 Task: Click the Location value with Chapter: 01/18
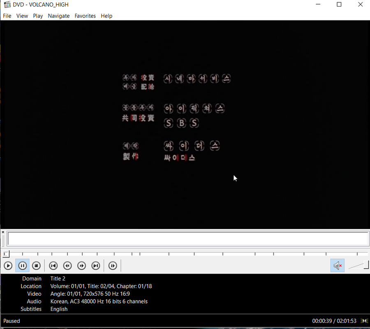(x=101, y=286)
